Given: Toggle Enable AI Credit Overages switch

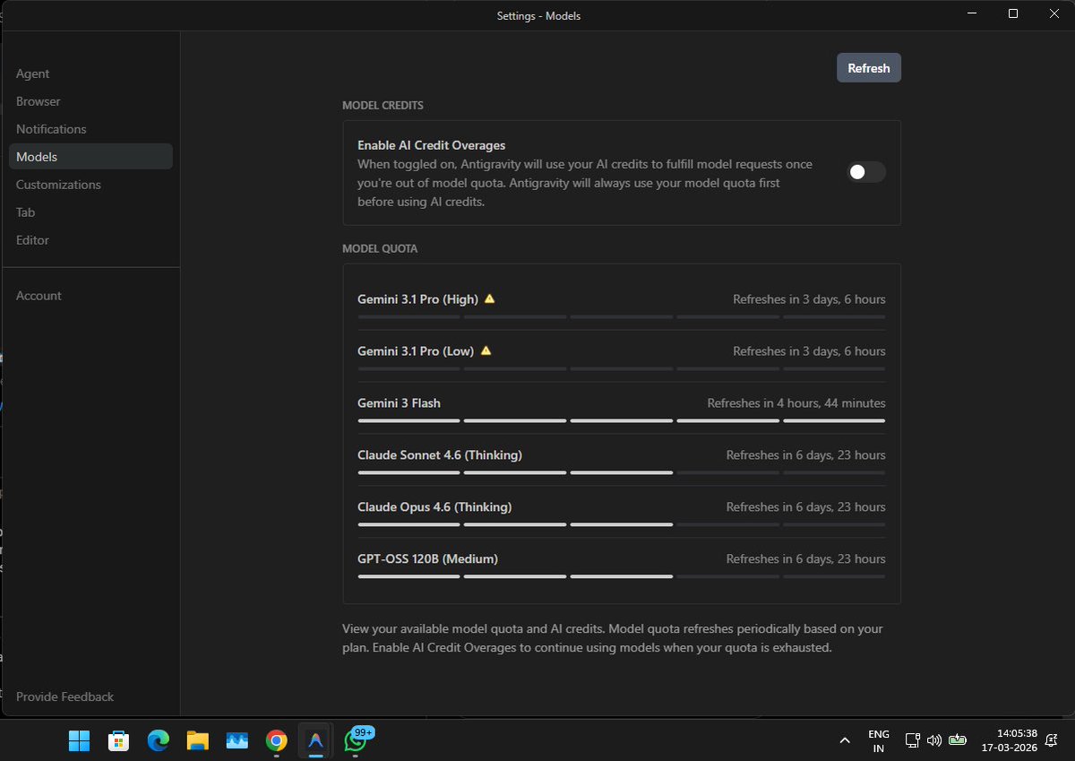Looking at the screenshot, I should pos(866,172).
